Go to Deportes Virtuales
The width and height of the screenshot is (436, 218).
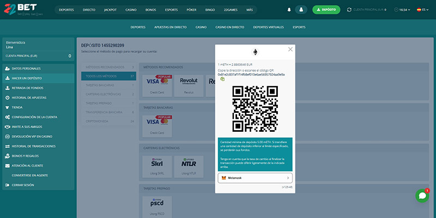(268, 27)
